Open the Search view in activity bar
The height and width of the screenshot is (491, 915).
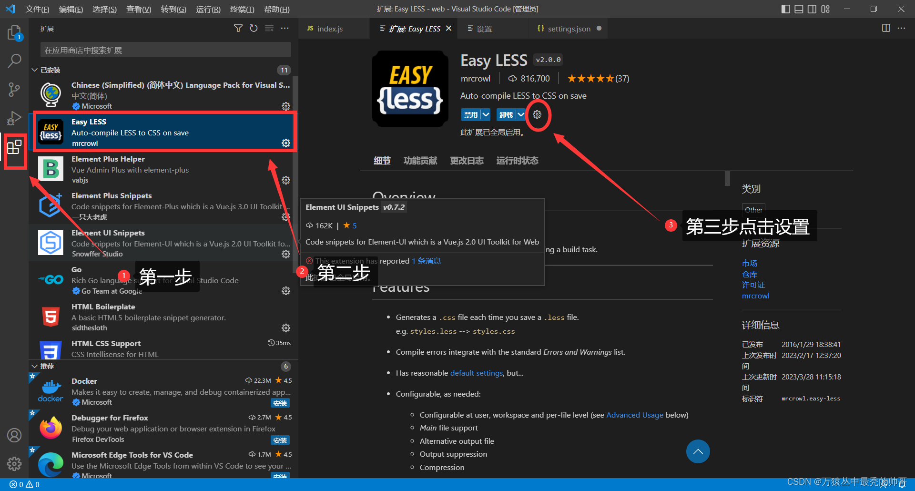(x=14, y=61)
